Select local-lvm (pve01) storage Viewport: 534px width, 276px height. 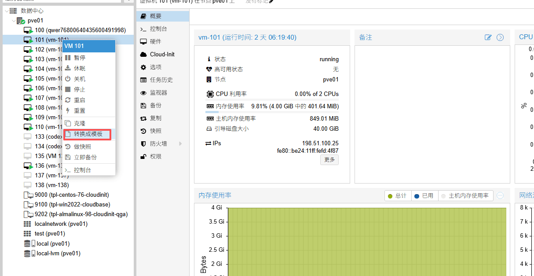(x=59, y=253)
